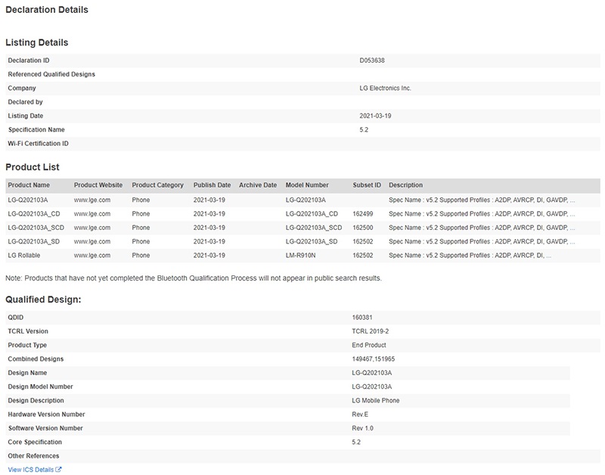The height and width of the screenshot is (475, 605).
Task: Click the LM-R910N model number
Action: point(302,256)
